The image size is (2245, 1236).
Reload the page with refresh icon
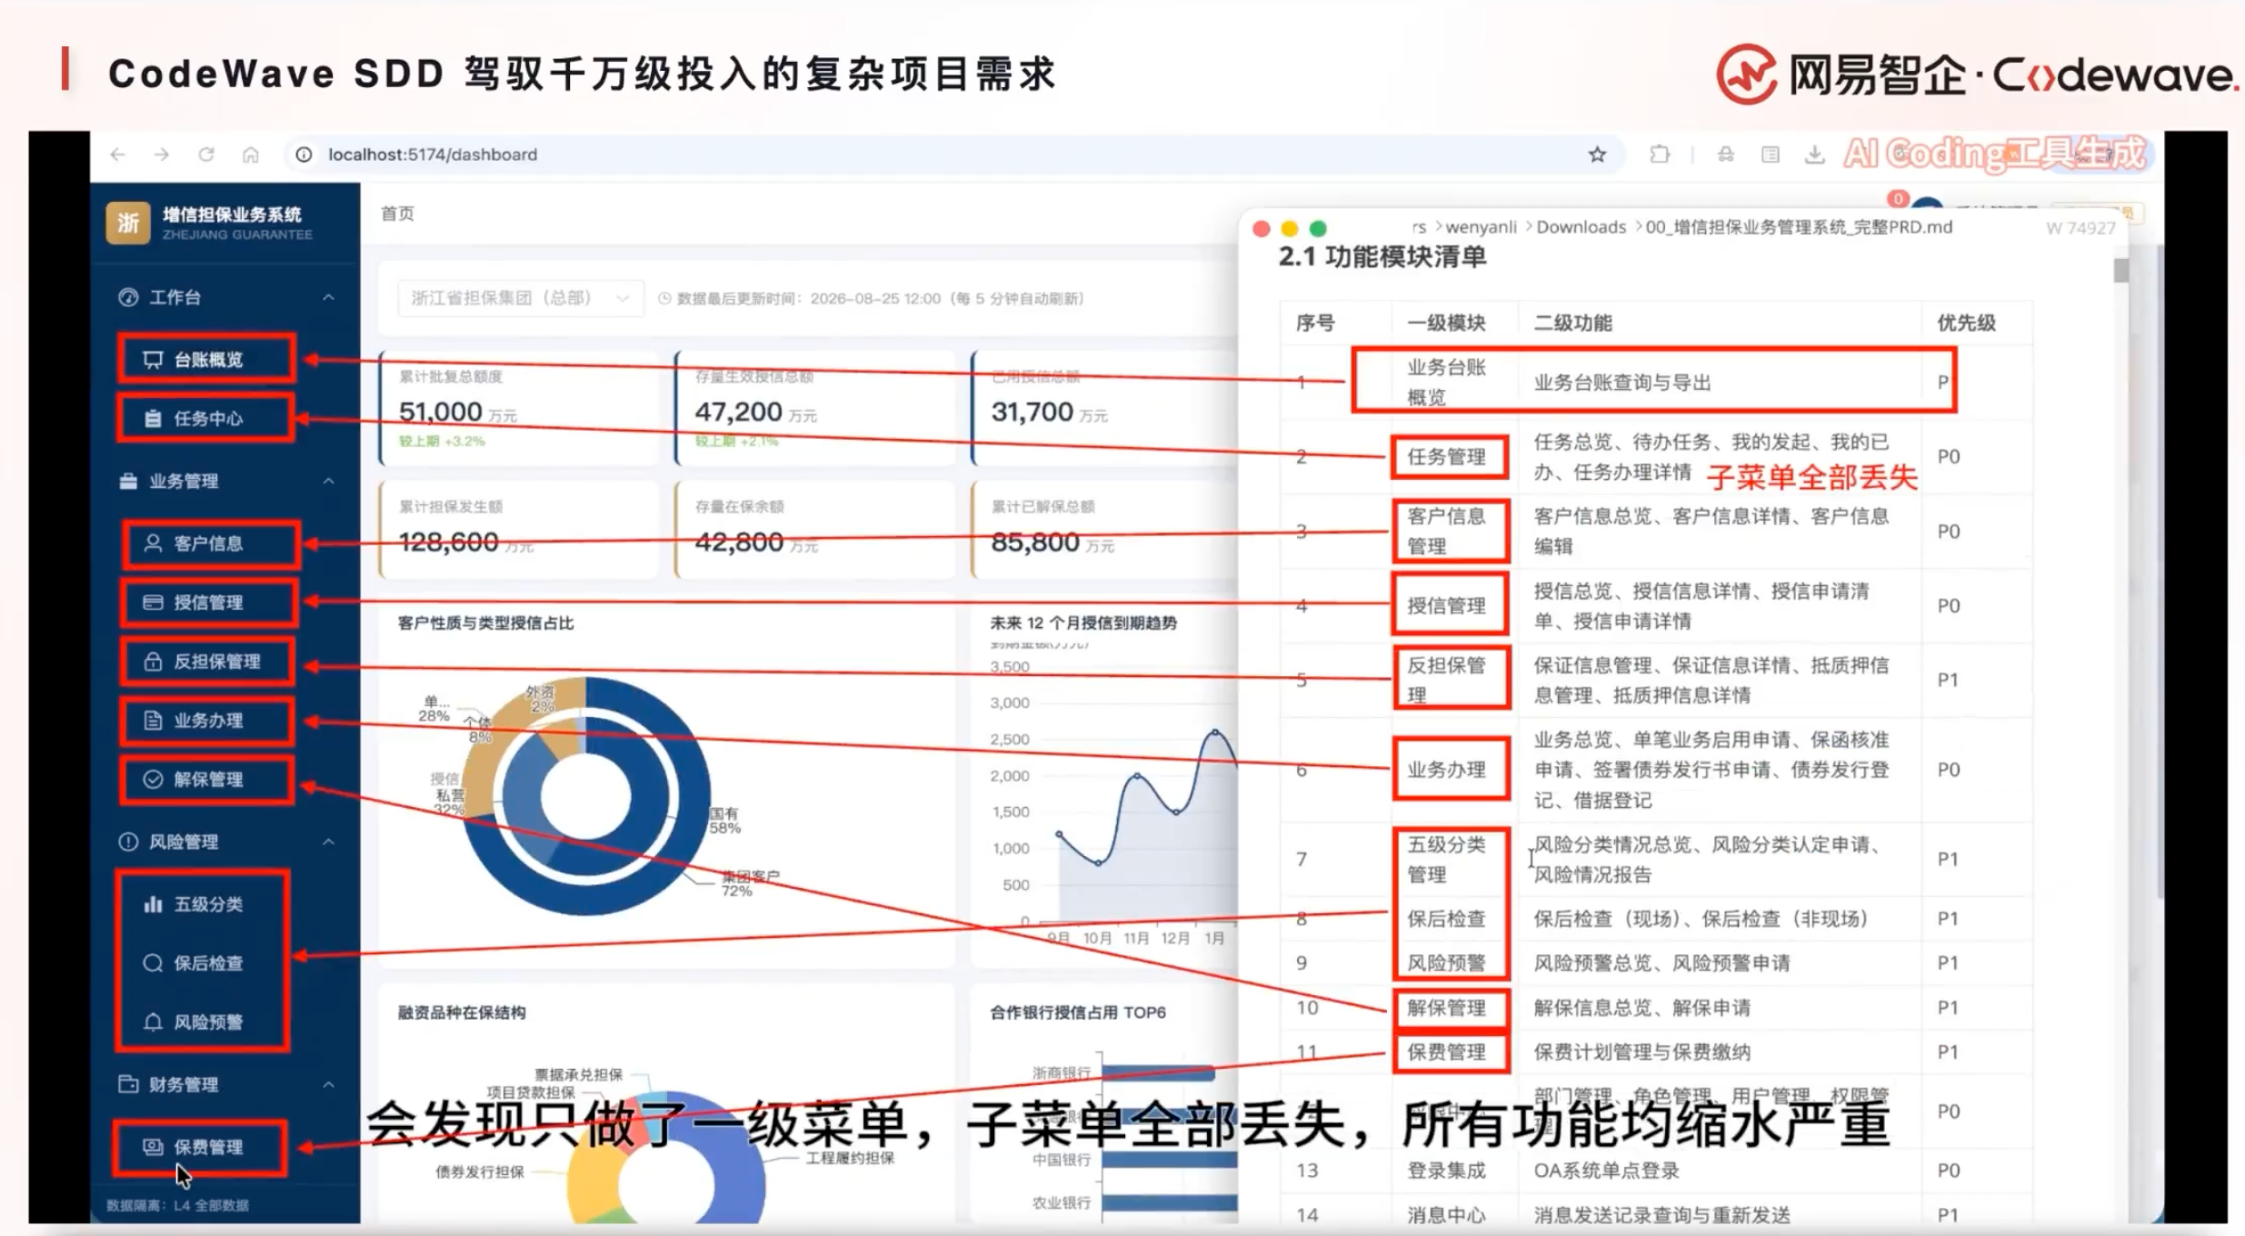pos(206,154)
